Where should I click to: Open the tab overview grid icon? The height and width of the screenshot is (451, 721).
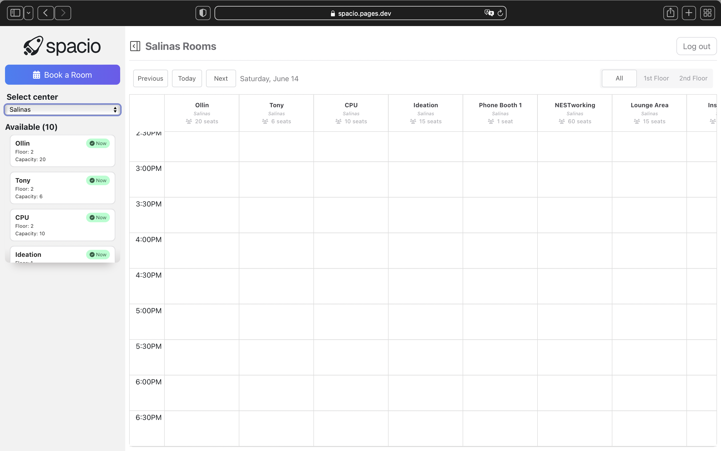click(x=707, y=13)
